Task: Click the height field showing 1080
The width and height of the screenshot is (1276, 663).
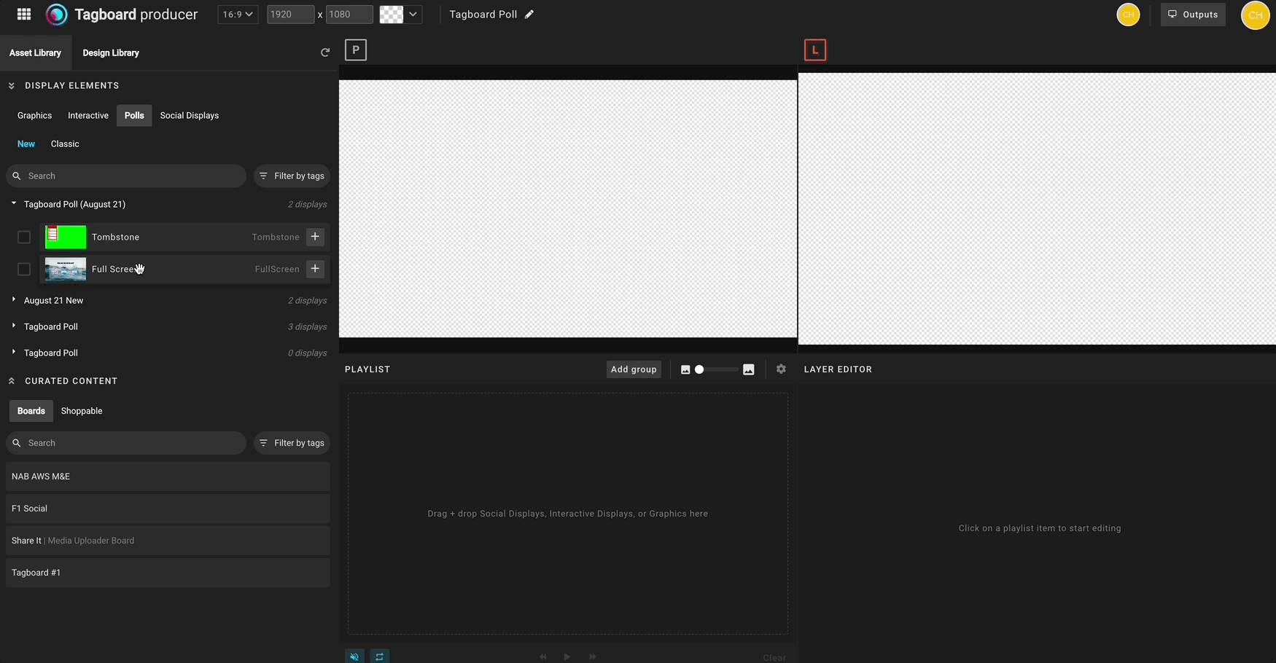Action: click(349, 15)
